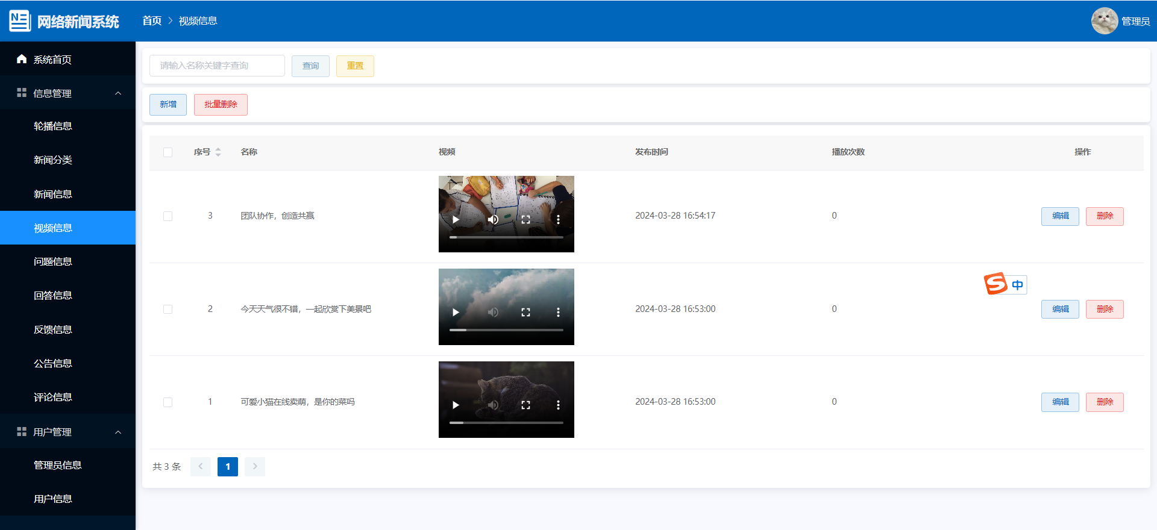Seek on the clouds video progress bar
The image size is (1157, 530).
coord(506,330)
